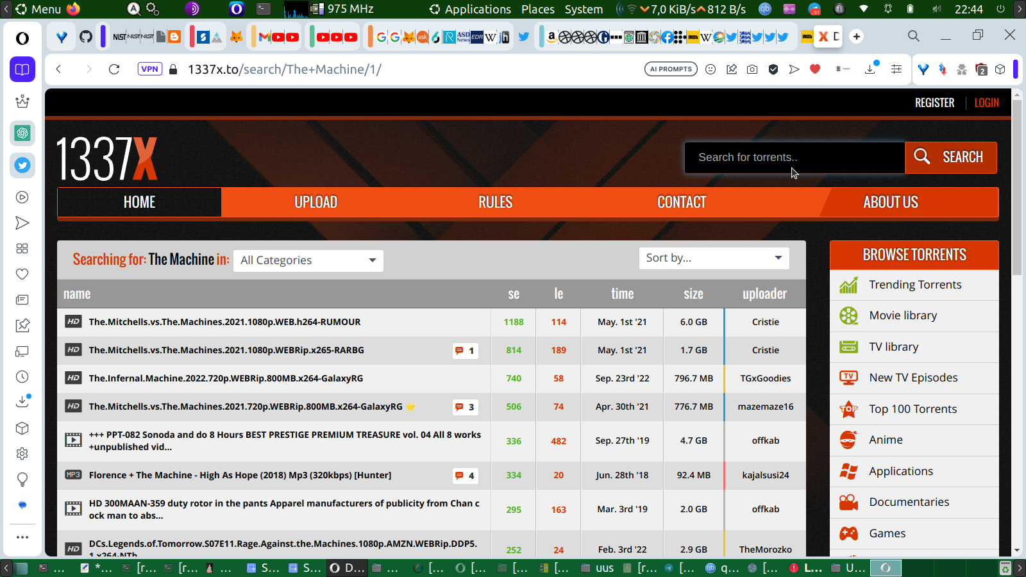Open the Places panel menu

tap(538, 9)
